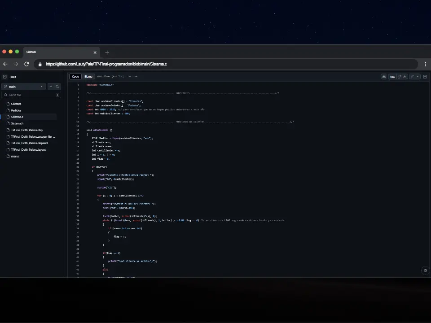431x323 pixels.
Task: Open the Pedidos file
Action: click(x=16, y=110)
